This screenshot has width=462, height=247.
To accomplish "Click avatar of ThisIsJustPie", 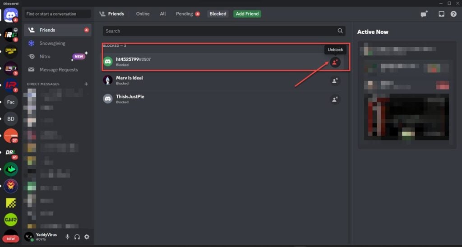I will pos(108,99).
